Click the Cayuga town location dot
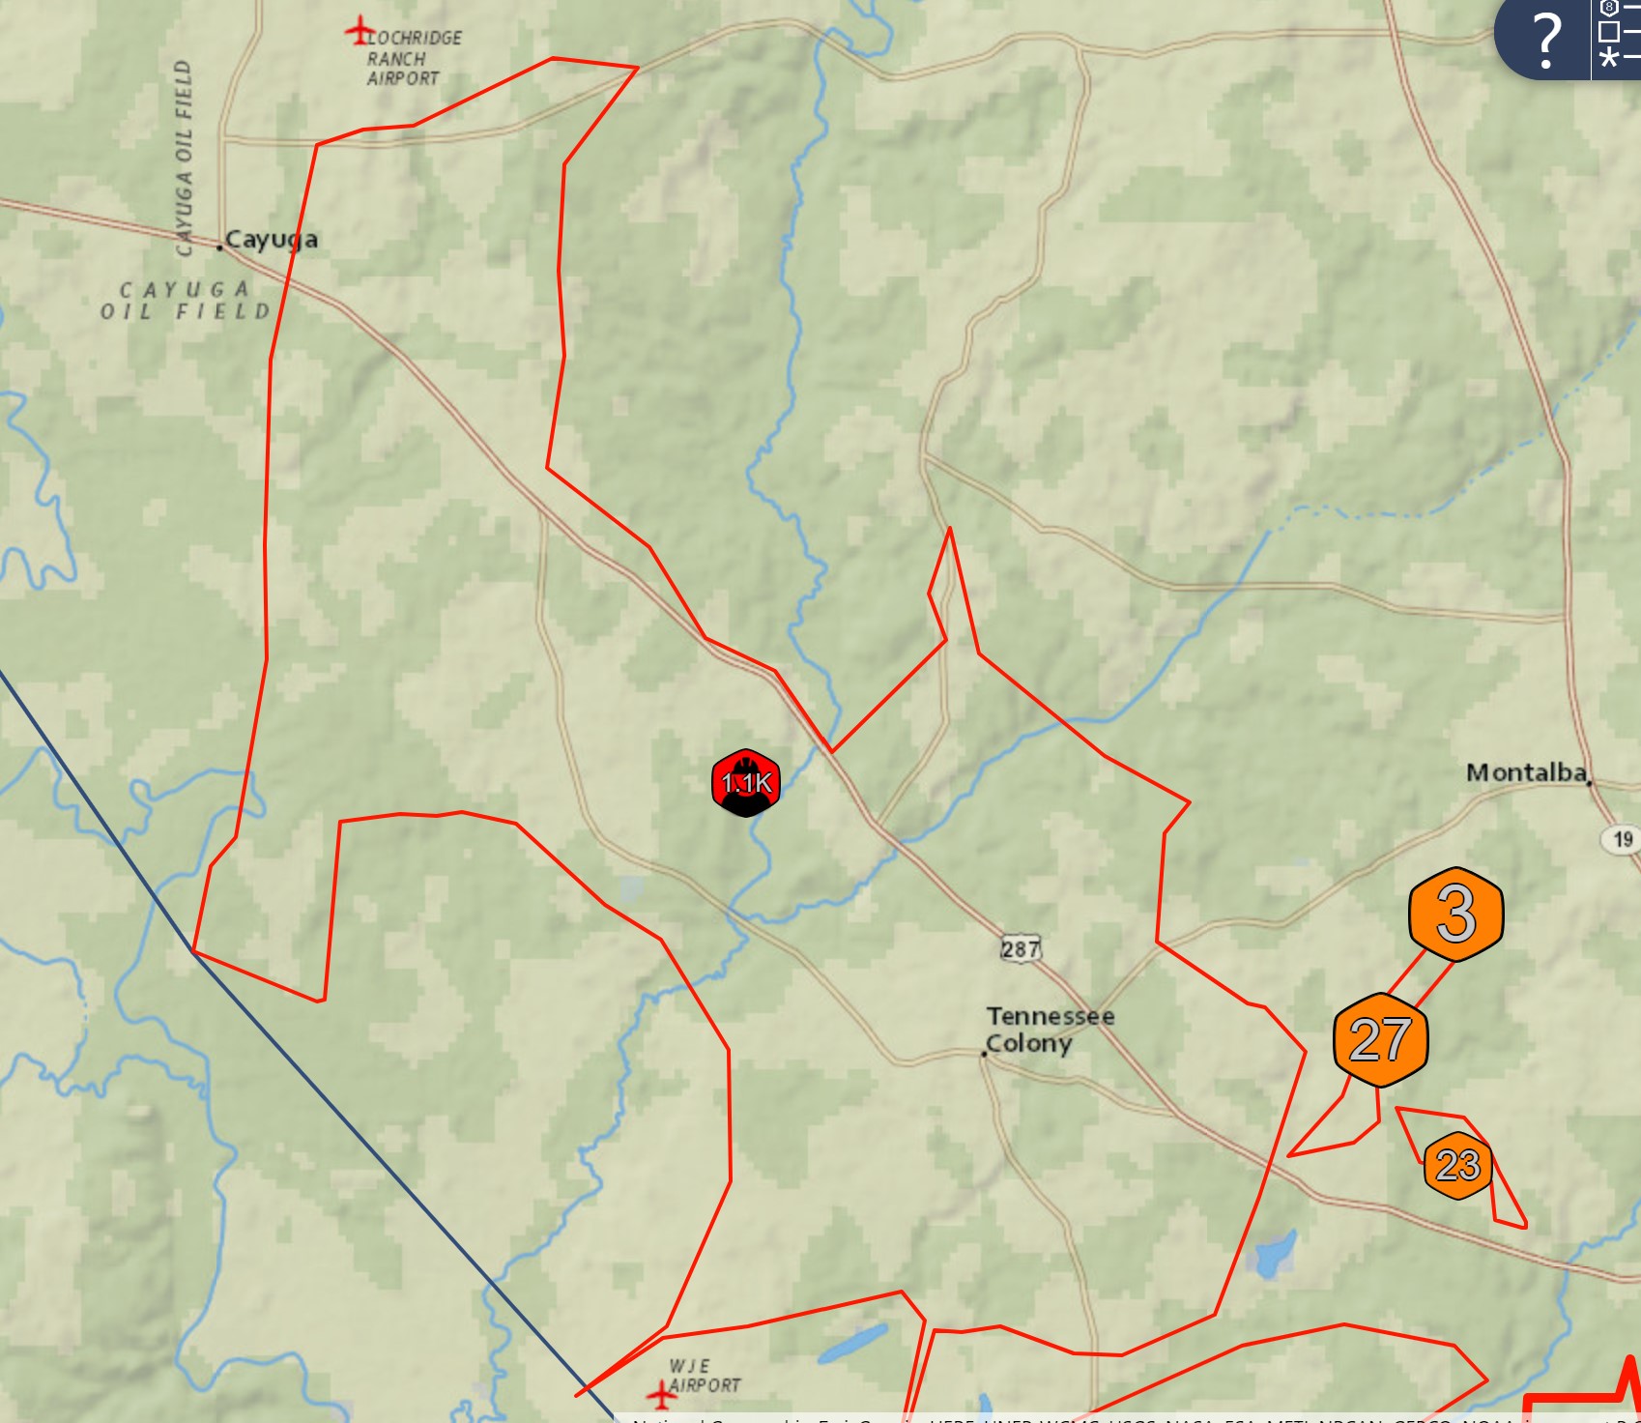Screen dimensions: 1641x1423 point(219,247)
